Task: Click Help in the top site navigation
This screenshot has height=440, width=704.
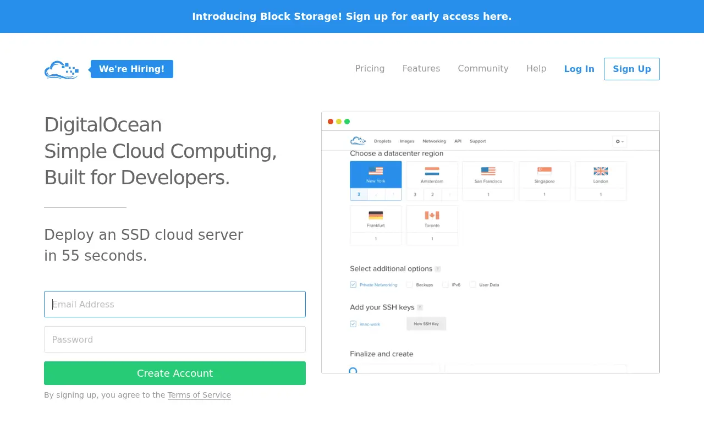Action: coord(536,69)
